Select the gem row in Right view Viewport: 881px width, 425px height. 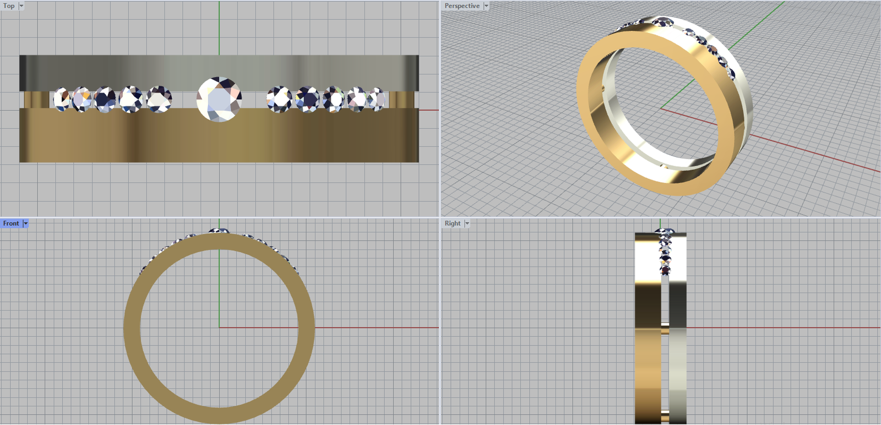665,253
